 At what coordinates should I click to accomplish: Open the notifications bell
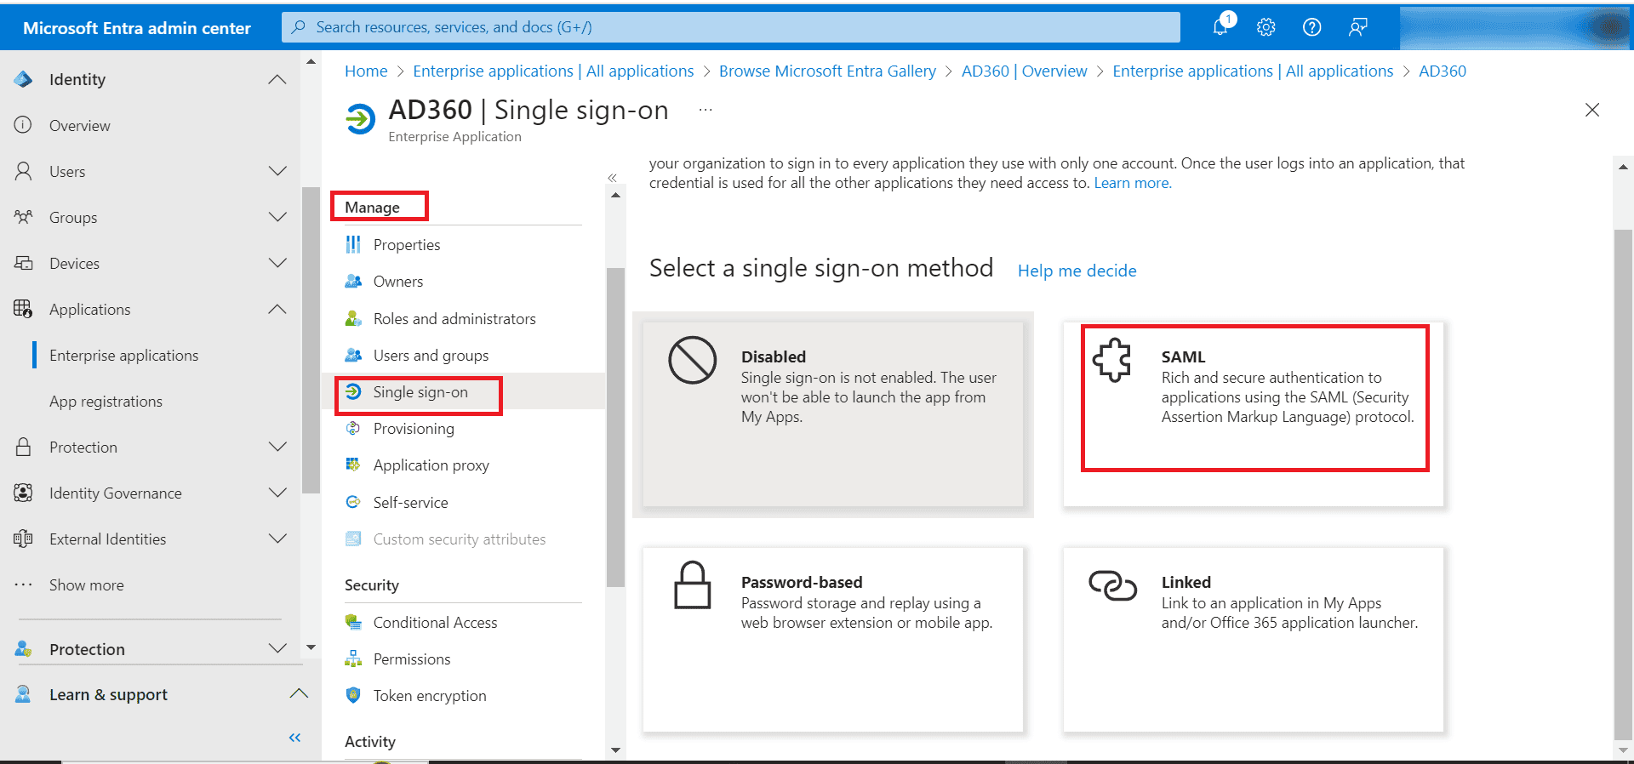(x=1220, y=26)
